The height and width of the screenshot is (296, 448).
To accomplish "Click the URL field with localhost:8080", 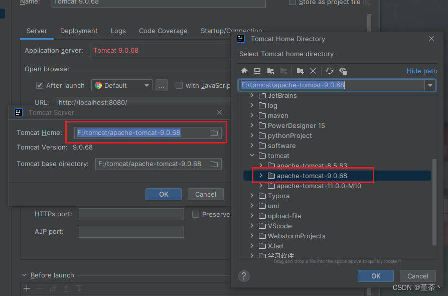I will [143, 102].
